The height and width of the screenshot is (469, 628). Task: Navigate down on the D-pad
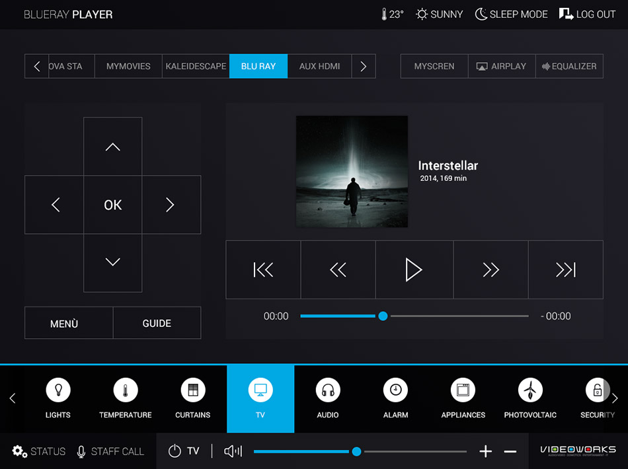(x=112, y=263)
